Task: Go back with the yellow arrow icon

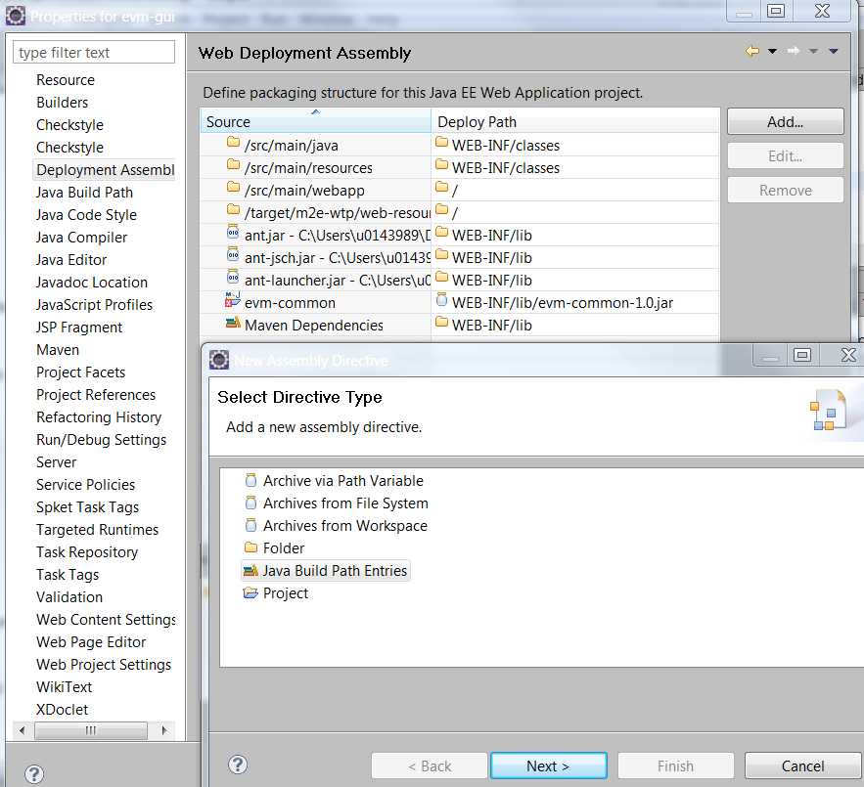Action: click(x=752, y=51)
